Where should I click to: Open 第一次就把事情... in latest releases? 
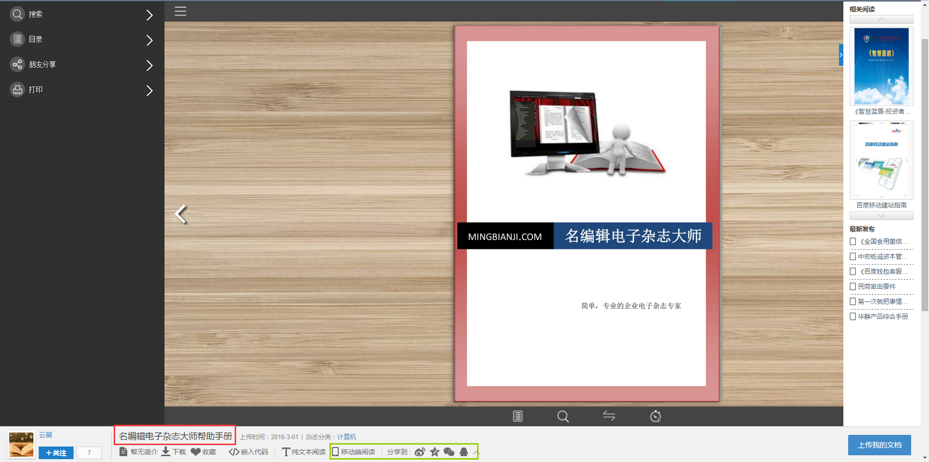pos(883,301)
